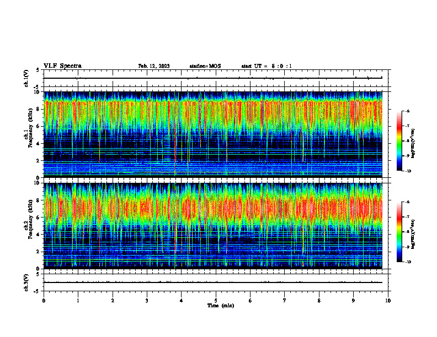Click the "VLF Spectra" plot title
437x337 pixels.
click(62, 66)
